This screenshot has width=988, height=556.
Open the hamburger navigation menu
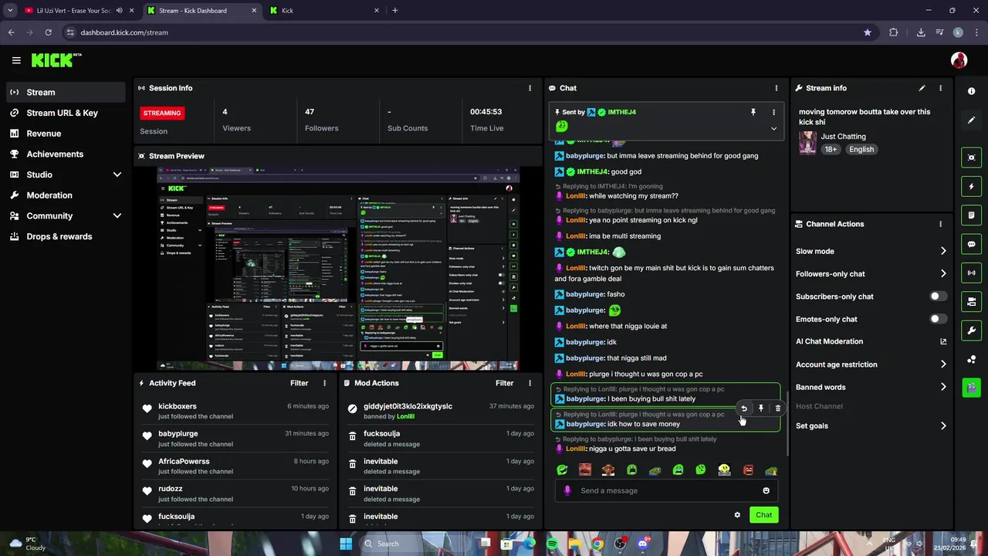coord(16,60)
